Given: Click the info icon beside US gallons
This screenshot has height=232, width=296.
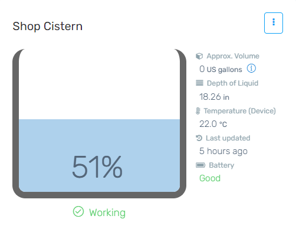Looking at the screenshot, I should [x=251, y=68].
